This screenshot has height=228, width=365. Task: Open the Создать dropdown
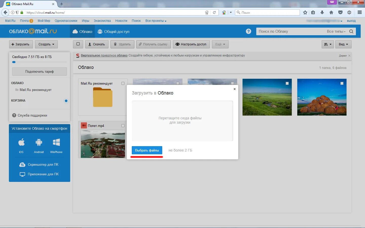coord(46,44)
